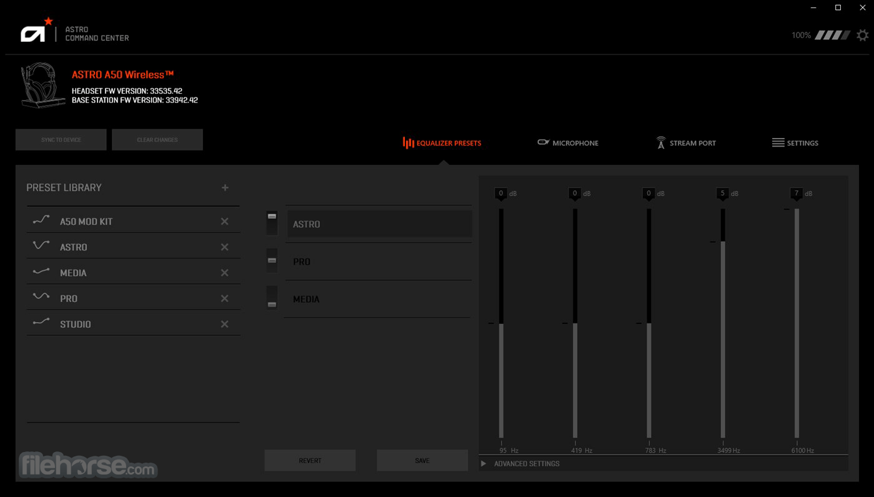874x497 pixels.
Task: Click the Stream Port antenna icon
Action: (661, 142)
